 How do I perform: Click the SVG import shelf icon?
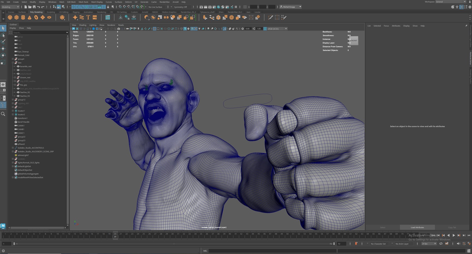tap(95, 17)
